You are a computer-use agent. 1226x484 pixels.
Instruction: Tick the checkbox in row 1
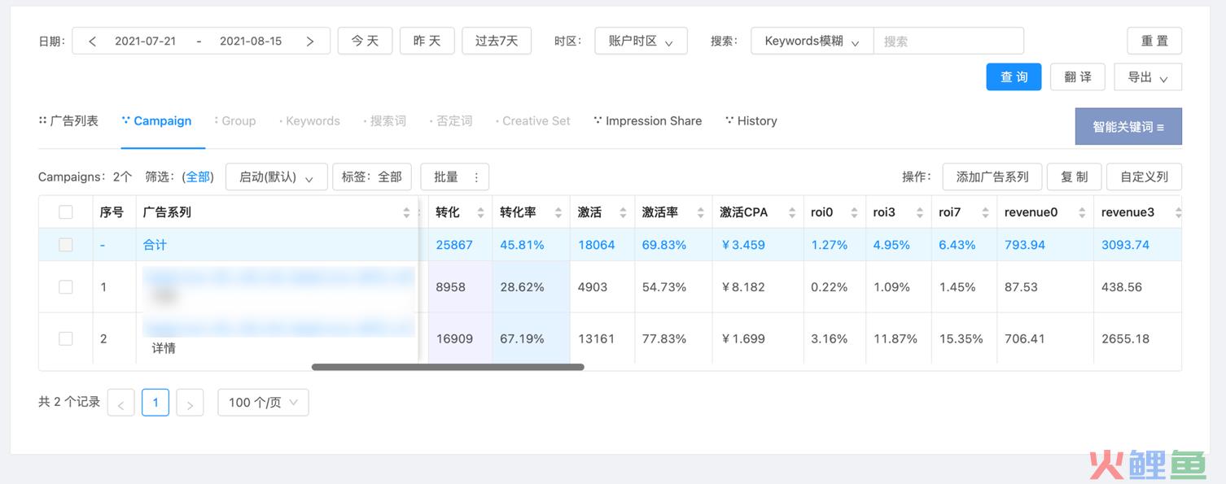pos(66,287)
